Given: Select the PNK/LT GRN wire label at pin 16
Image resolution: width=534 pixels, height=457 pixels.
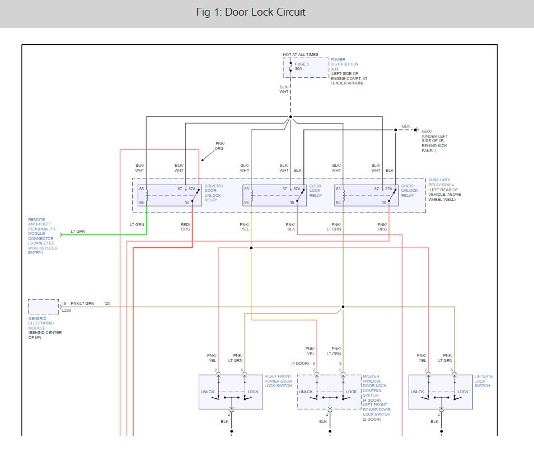Looking at the screenshot, I should (82, 303).
